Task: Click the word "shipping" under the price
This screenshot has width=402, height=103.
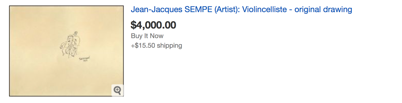Action: tap(169, 45)
